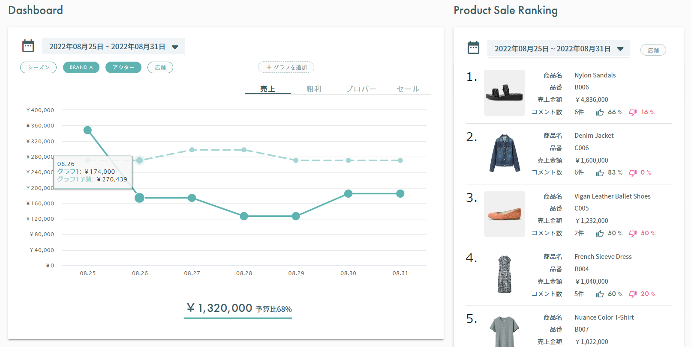691x347 pixels.
Task: Click the 店舗 button in ranking panel
Action: pyautogui.click(x=653, y=50)
